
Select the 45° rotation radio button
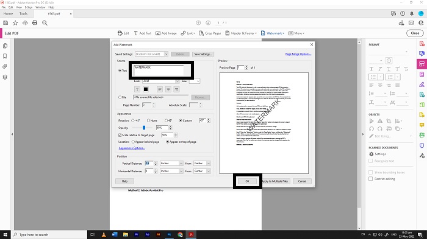pyautogui.click(x=166, y=120)
